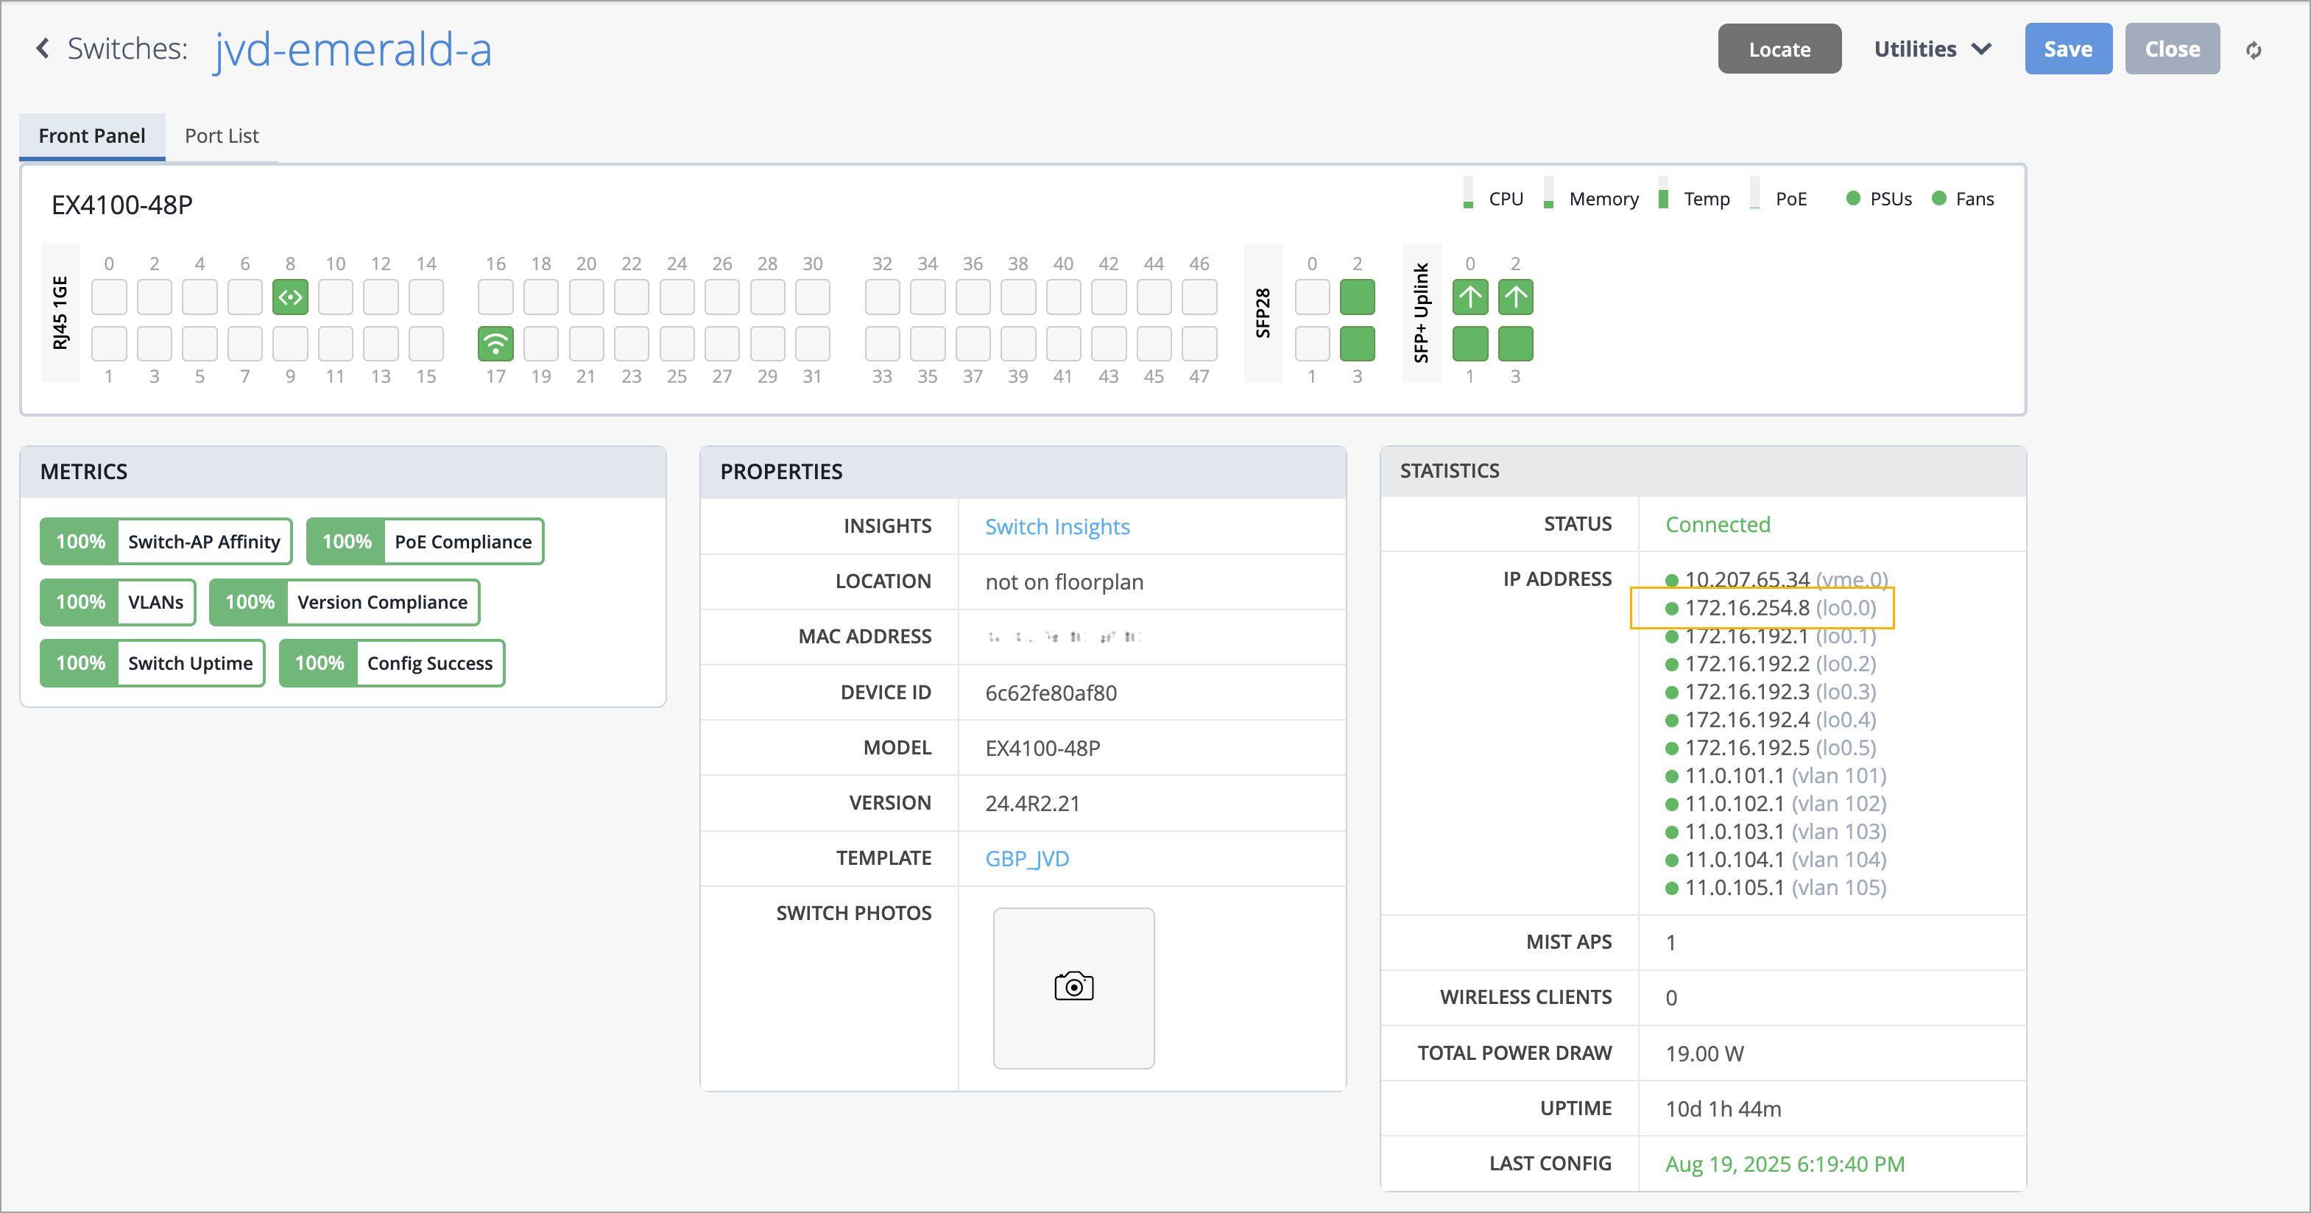
Task: Click the Switch-AP Affinity metric badge
Action: point(166,542)
